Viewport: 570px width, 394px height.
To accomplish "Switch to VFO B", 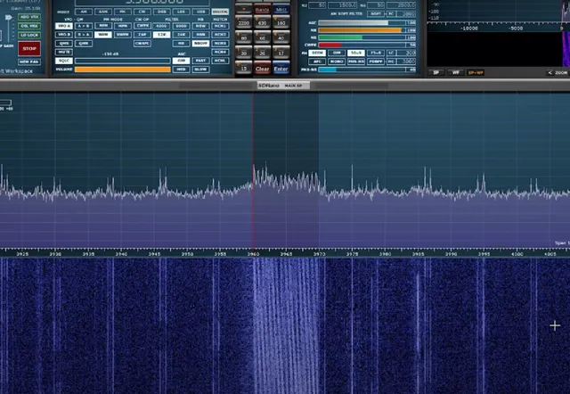I will point(63,34).
